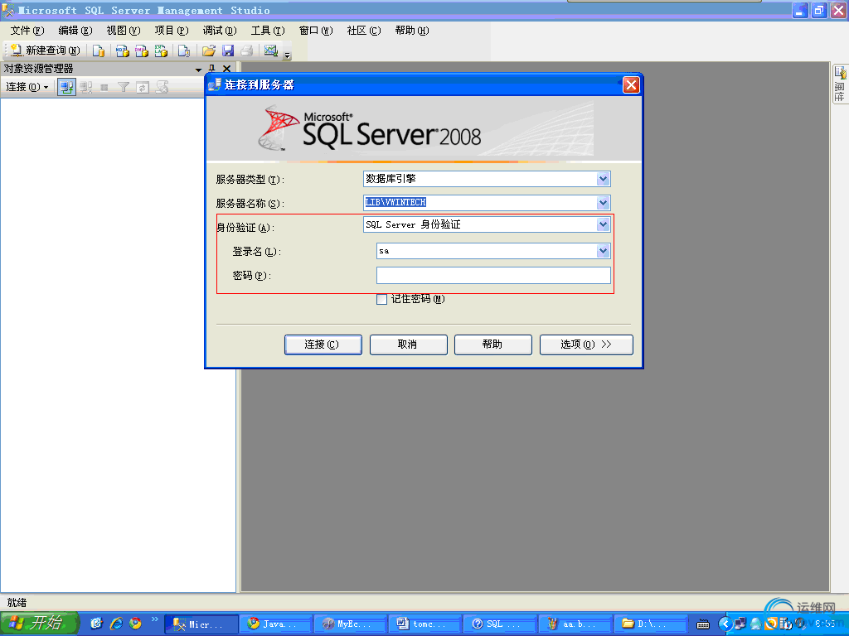Screen dimensions: 849x636
Task: Click the Save floppy disk icon
Action: point(228,51)
